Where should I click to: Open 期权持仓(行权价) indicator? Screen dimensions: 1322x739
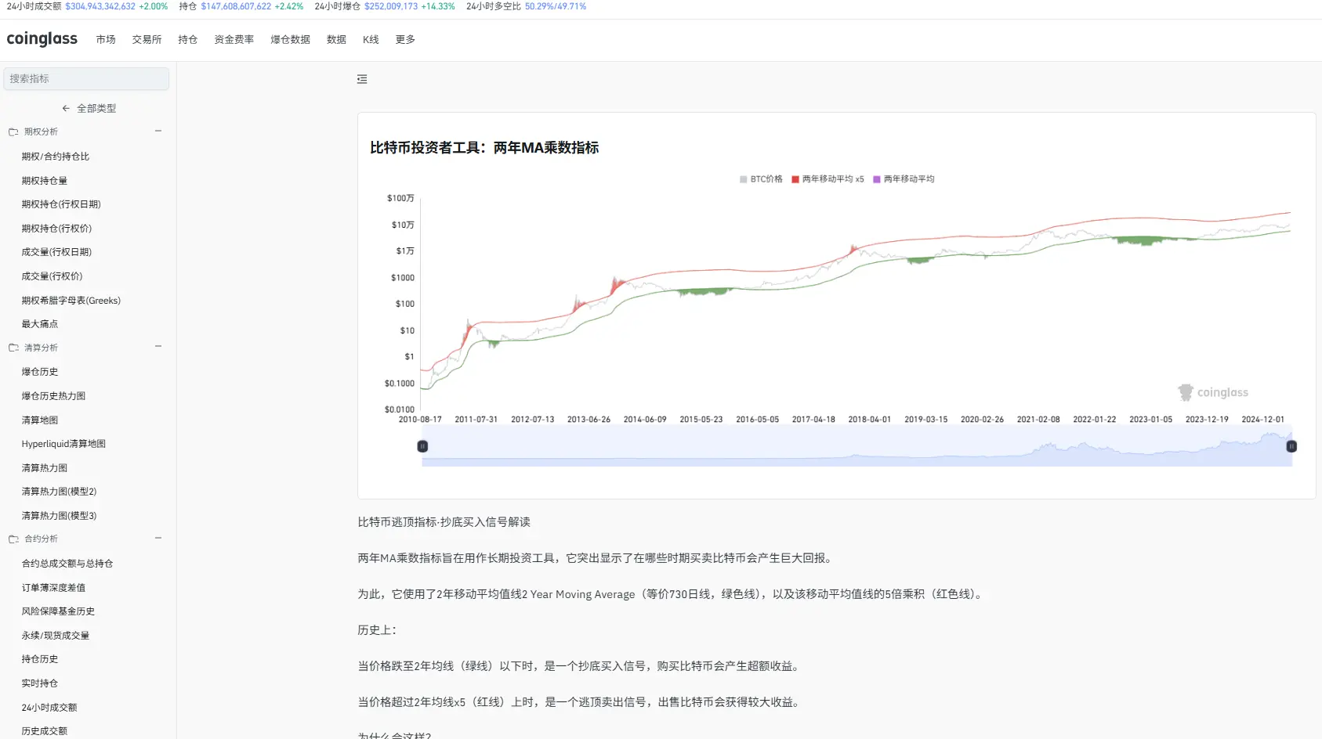click(56, 229)
